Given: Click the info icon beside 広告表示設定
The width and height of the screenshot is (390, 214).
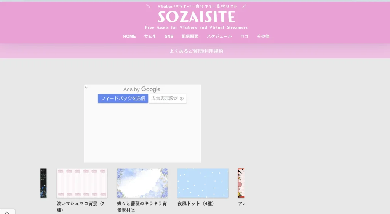Looking at the screenshot, I should pos(182,99).
